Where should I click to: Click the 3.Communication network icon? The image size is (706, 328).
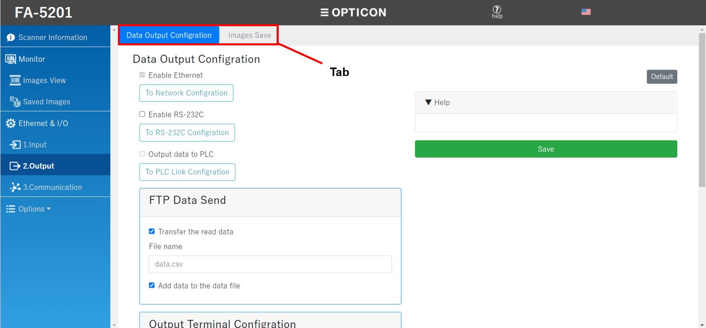15,187
